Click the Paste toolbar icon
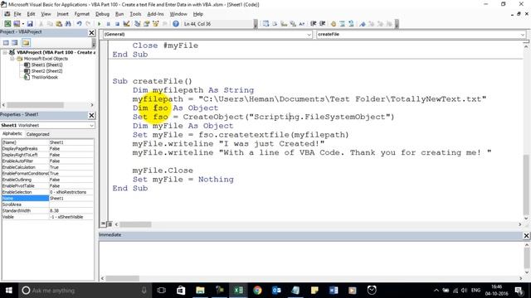Image resolution: width=531 pixels, height=298 pixels. point(59,24)
